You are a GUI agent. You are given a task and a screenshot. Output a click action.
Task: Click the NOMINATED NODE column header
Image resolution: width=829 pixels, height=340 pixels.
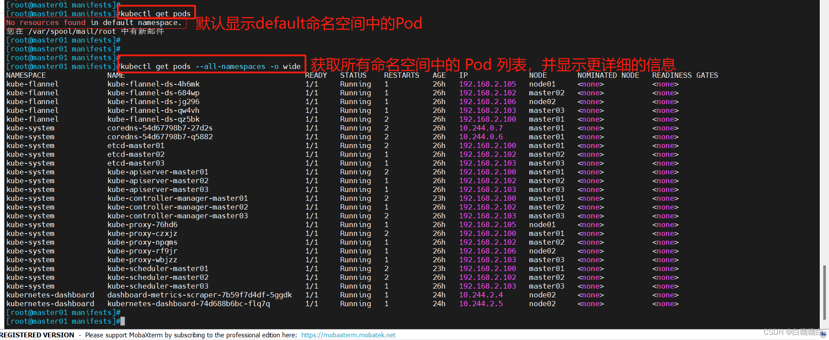coord(608,75)
